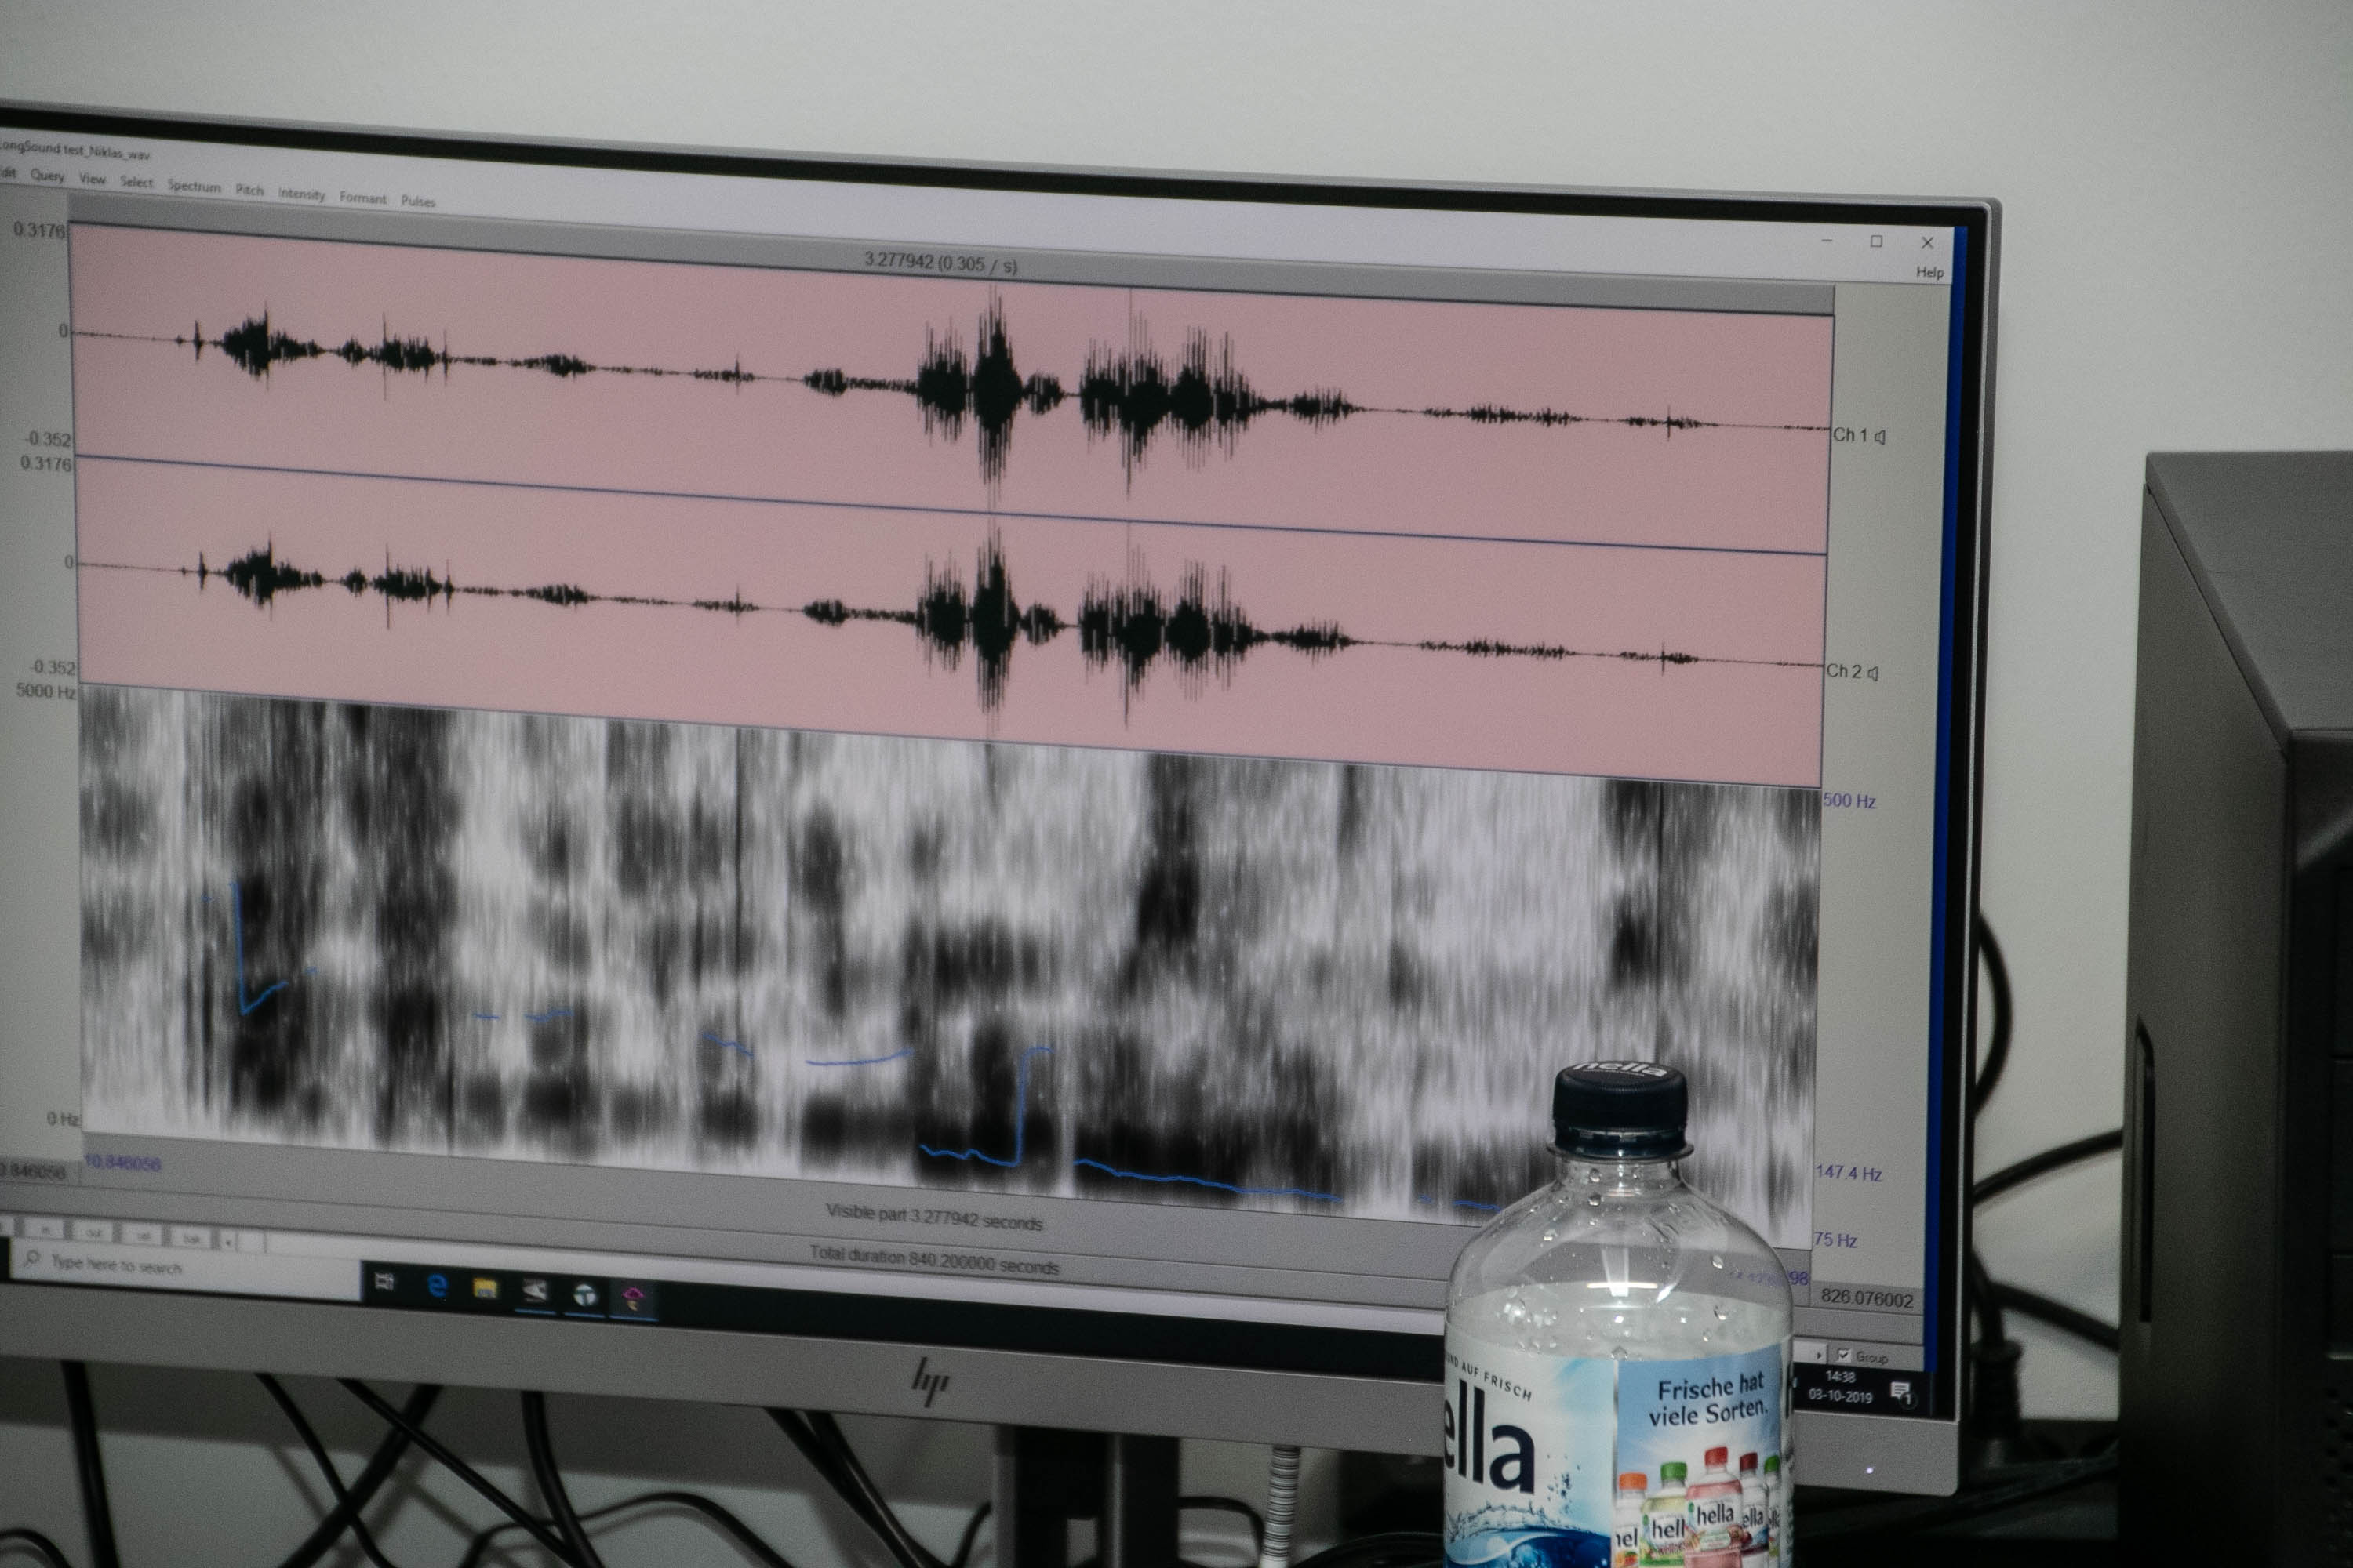Viewport: 2353px width, 1568px height.
Task: Open the Spectrum menu
Action: pyautogui.click(x=194, y=186)
